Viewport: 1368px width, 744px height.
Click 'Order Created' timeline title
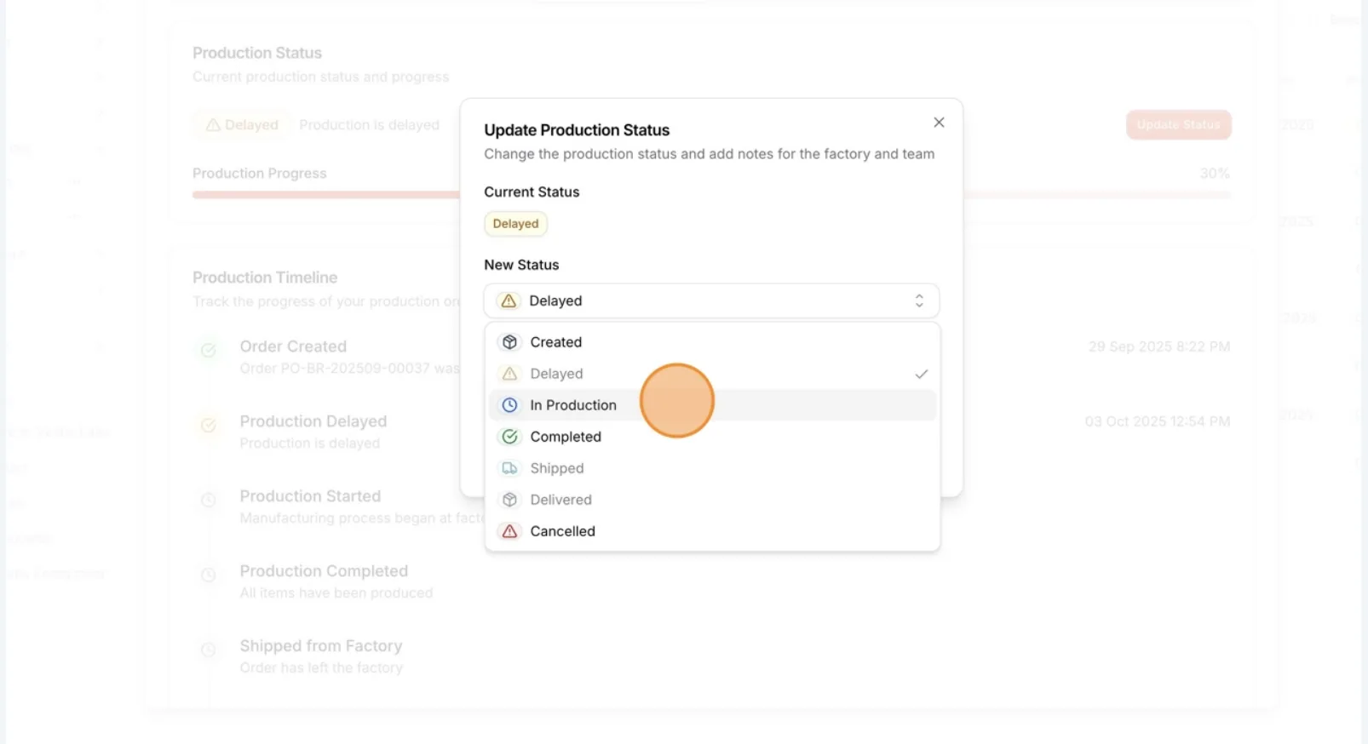293,346
